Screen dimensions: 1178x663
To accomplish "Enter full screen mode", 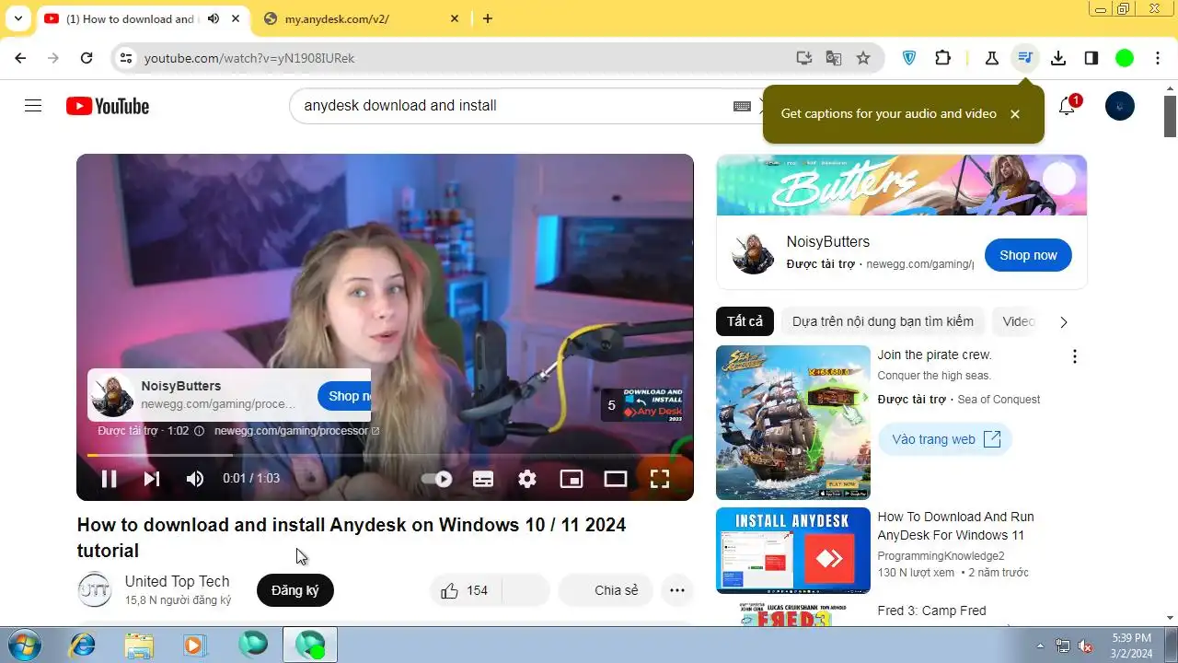I will (660, 479).
